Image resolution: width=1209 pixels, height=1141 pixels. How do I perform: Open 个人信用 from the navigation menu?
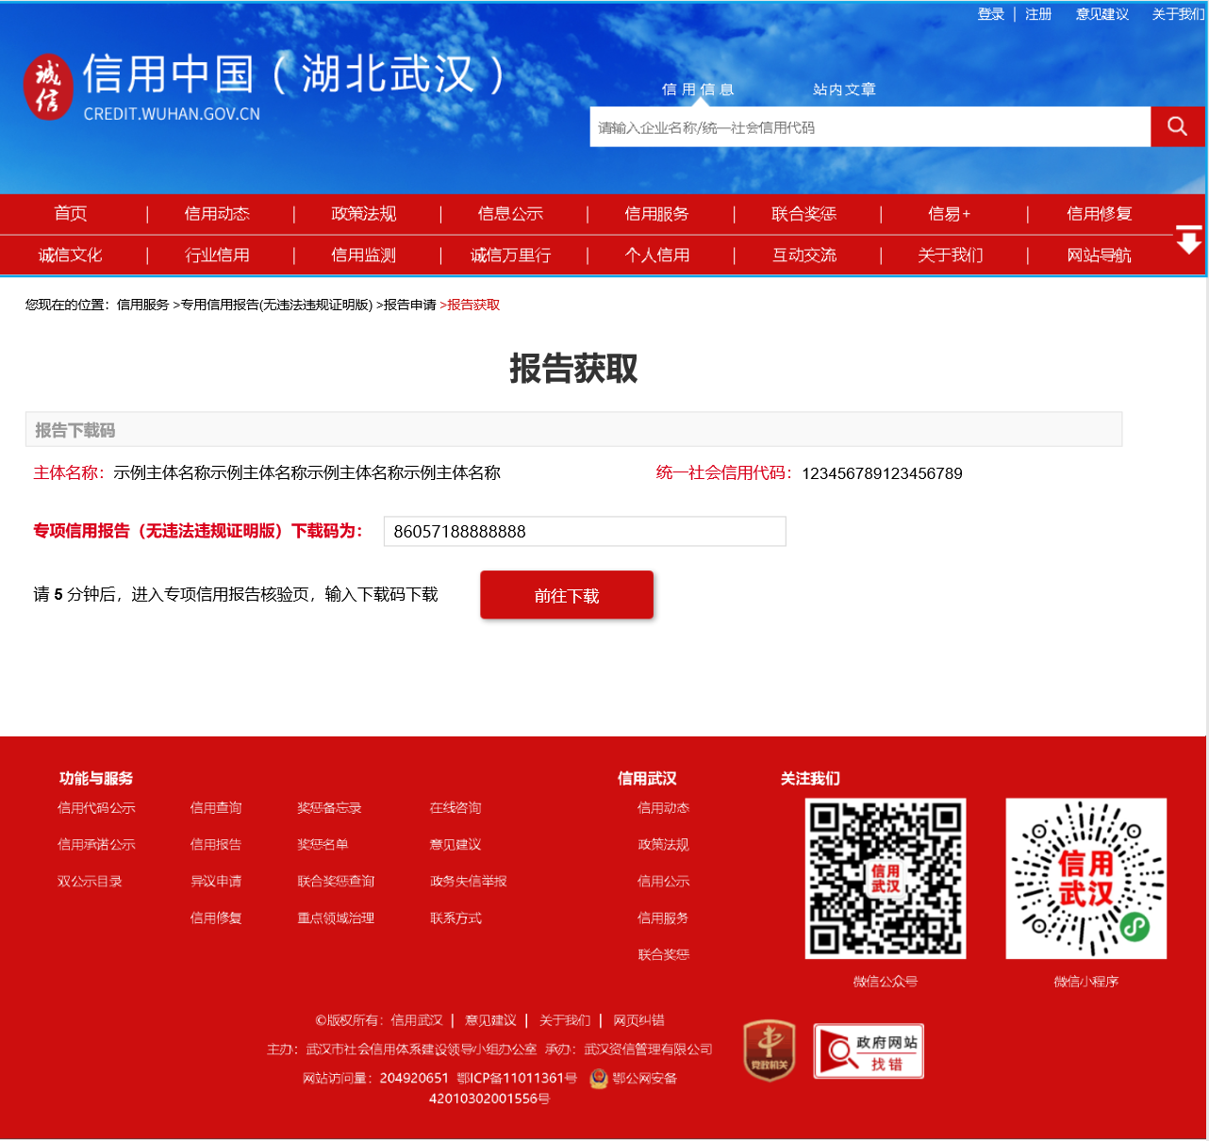[656, 256]
